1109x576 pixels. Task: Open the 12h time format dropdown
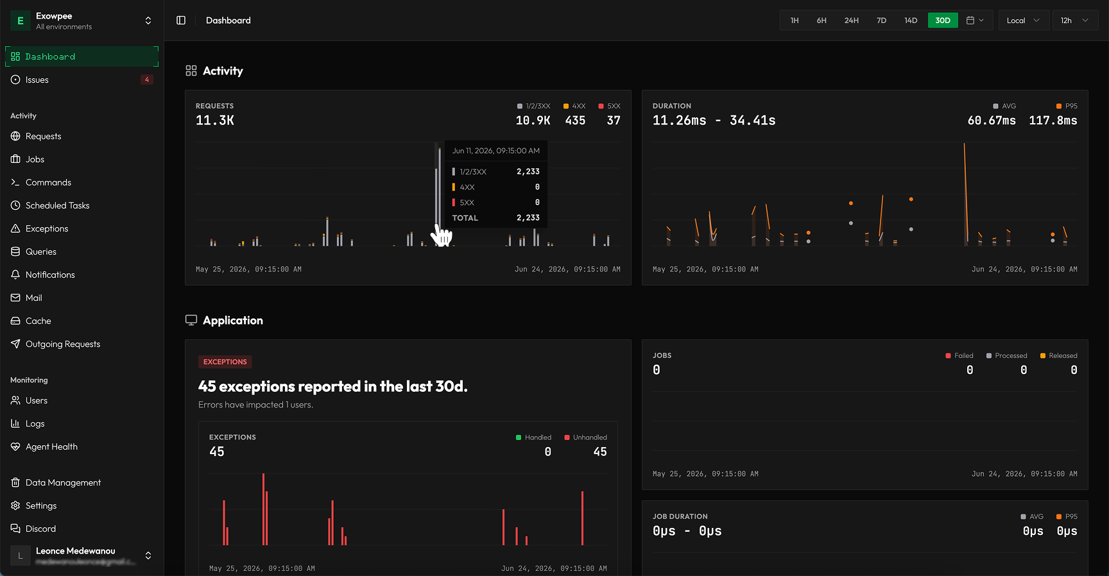pos(1075,21)
